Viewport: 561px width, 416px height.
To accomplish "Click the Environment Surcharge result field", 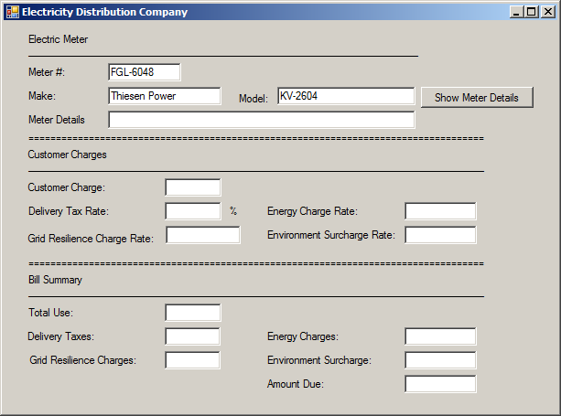I will coord(440,360).
